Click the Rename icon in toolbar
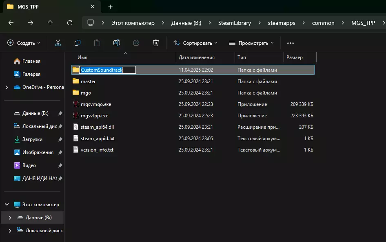Image resolution: width=386 pixels, height=242 pixels. [116, 43]
